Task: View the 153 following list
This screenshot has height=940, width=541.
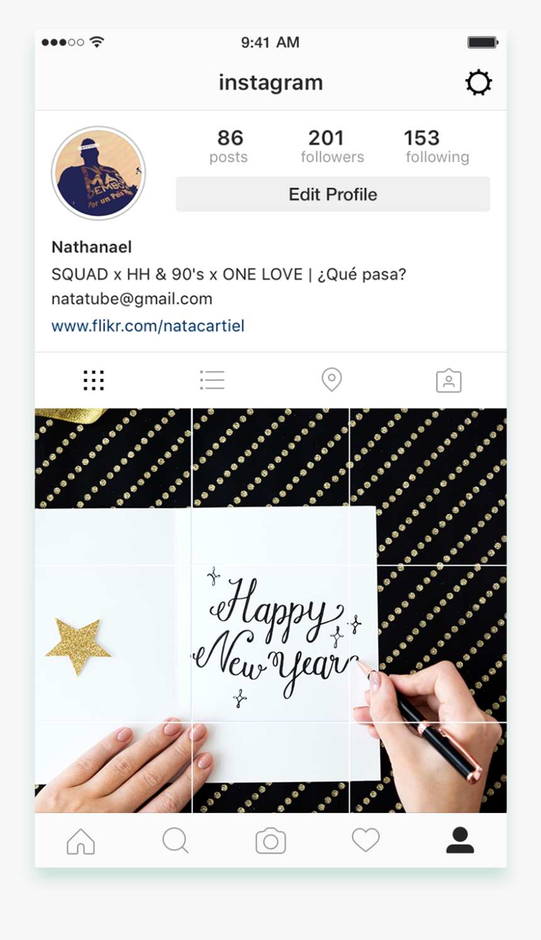Action: coord(437,146)
